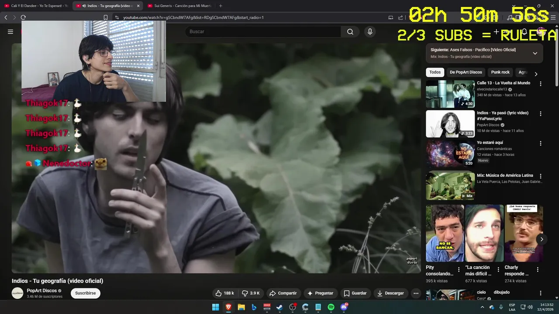Like the video with thumbs up 188 k
This screenshot has width=559, height=314.
coord(224,293)
